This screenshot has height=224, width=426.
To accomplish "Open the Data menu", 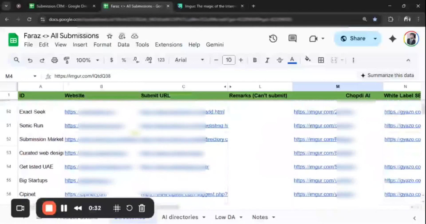I will [x=124, y=45].
